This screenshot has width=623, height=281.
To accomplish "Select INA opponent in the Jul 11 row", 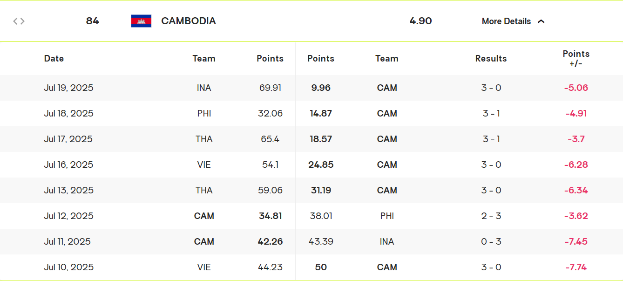I will click(387, 241).
